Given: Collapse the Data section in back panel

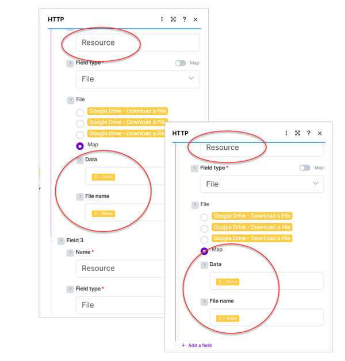Looking at the screenshot, I should click(80, 160).
